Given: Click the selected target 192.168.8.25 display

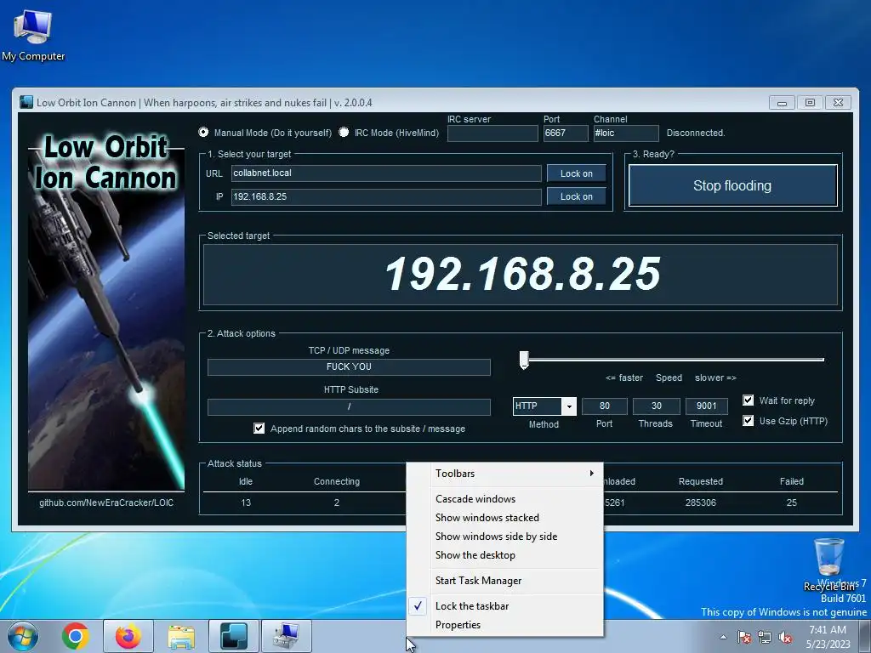Looking at the screenshot, I should pyautogui.click(x=521, y=275).
